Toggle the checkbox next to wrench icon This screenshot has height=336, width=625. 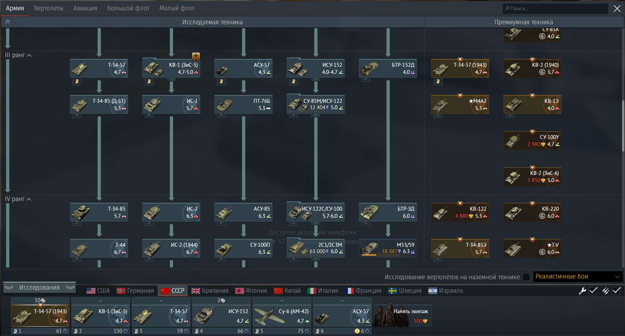pos(593,291)
